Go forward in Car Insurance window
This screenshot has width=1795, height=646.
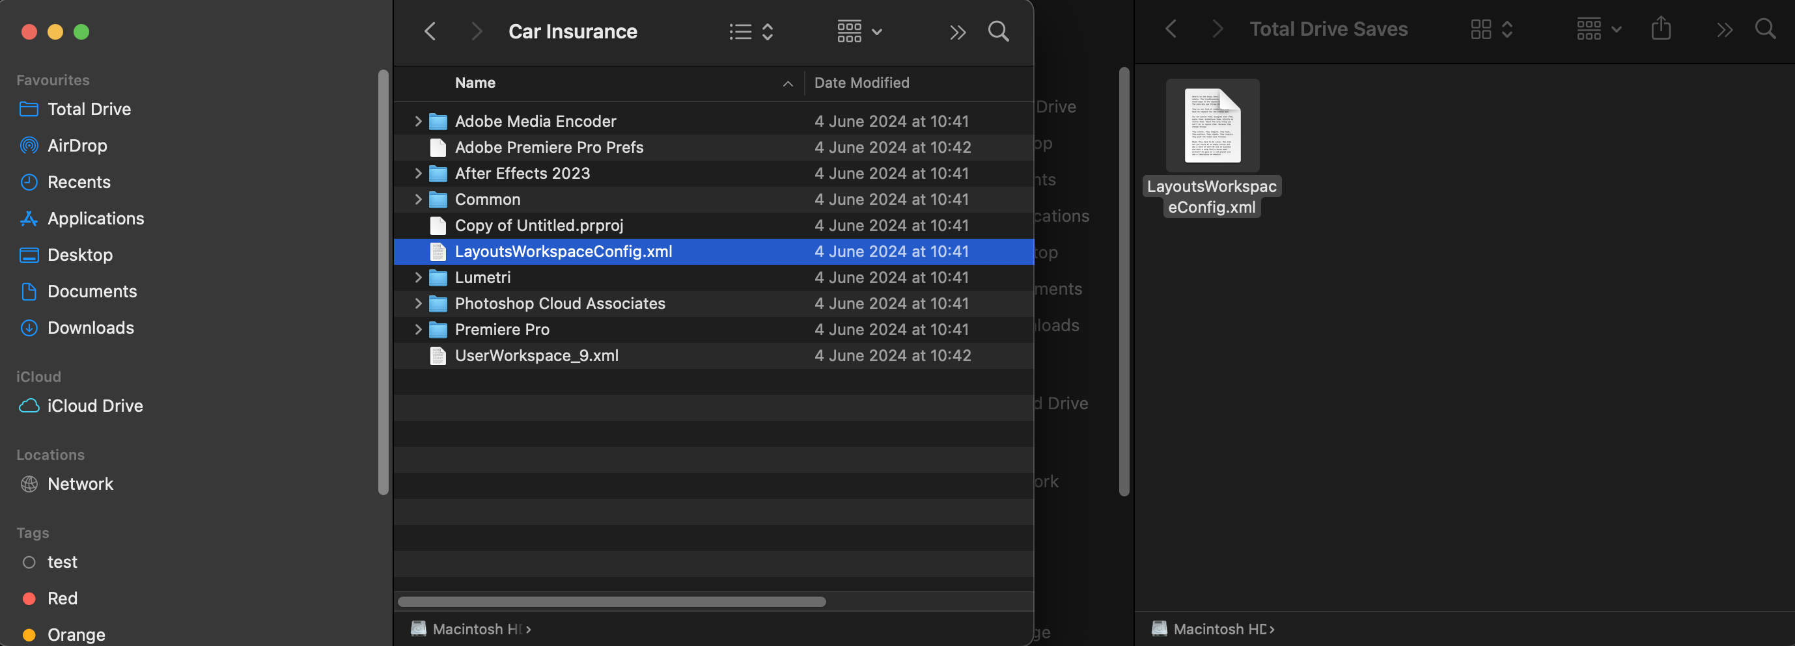[477, 31]
